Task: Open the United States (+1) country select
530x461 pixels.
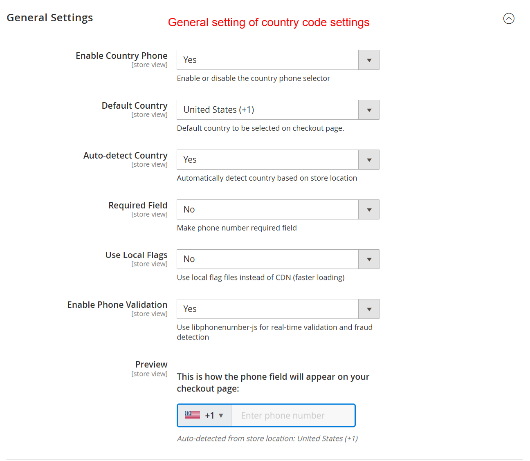Action: (x=267, y=110)
